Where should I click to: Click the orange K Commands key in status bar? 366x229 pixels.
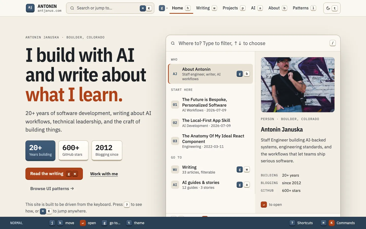(x=331, y=223)
